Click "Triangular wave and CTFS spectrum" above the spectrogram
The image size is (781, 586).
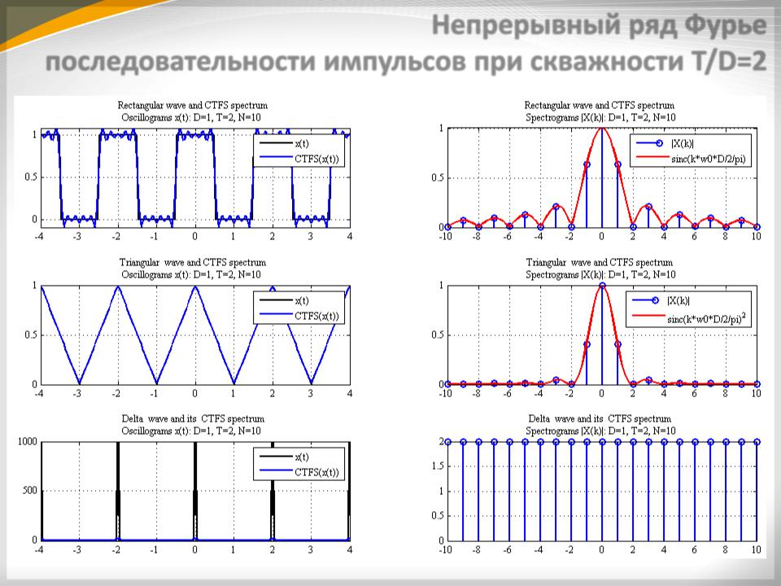(x=600, y=262)
